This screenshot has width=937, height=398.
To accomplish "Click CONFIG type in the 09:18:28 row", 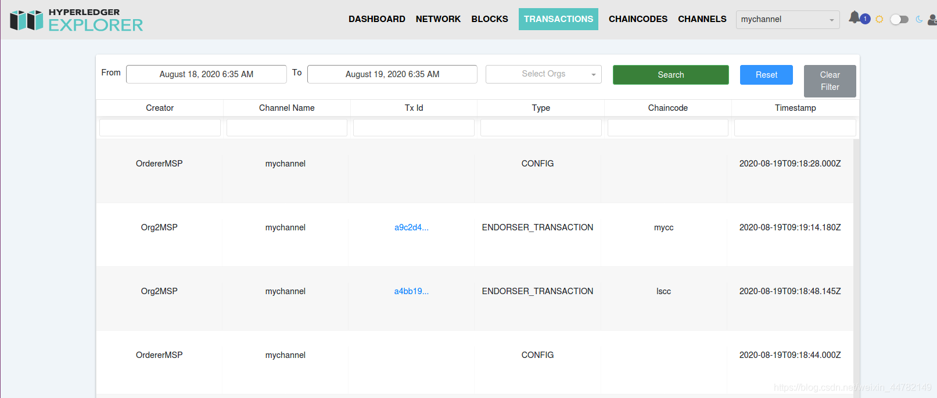I will [x=537, y=164].
